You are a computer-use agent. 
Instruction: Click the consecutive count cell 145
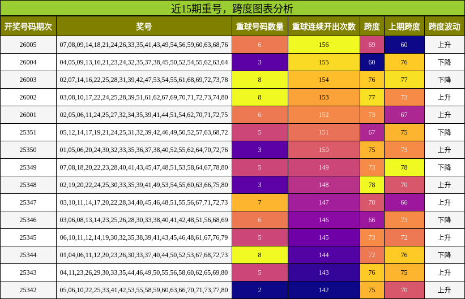click(324, 237)
